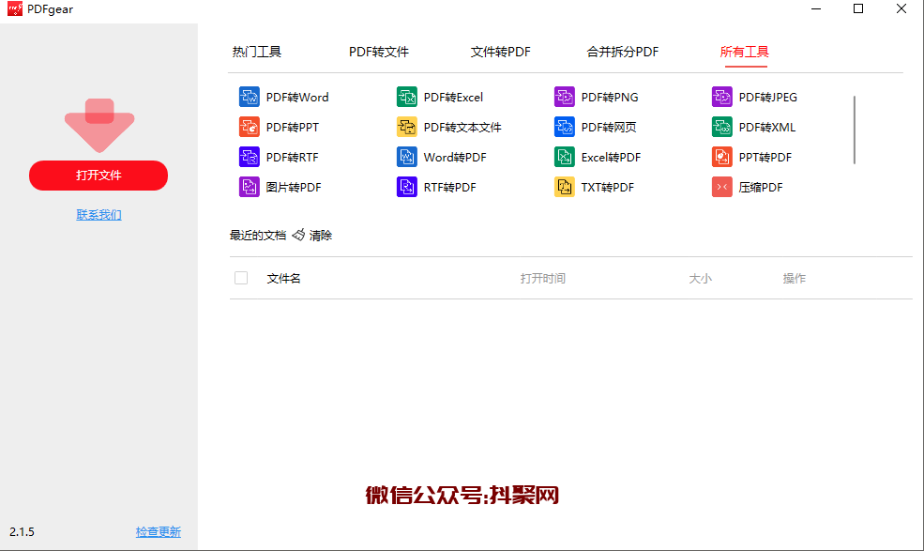The image size is (924, 551).
Task: Click the tools list vertical scrollbar
Action: [x=855, y=130]
